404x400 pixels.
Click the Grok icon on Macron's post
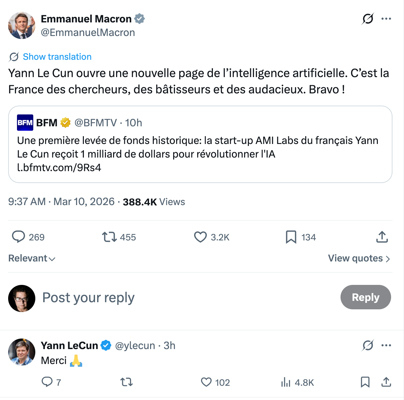click(x=368, y=19)
